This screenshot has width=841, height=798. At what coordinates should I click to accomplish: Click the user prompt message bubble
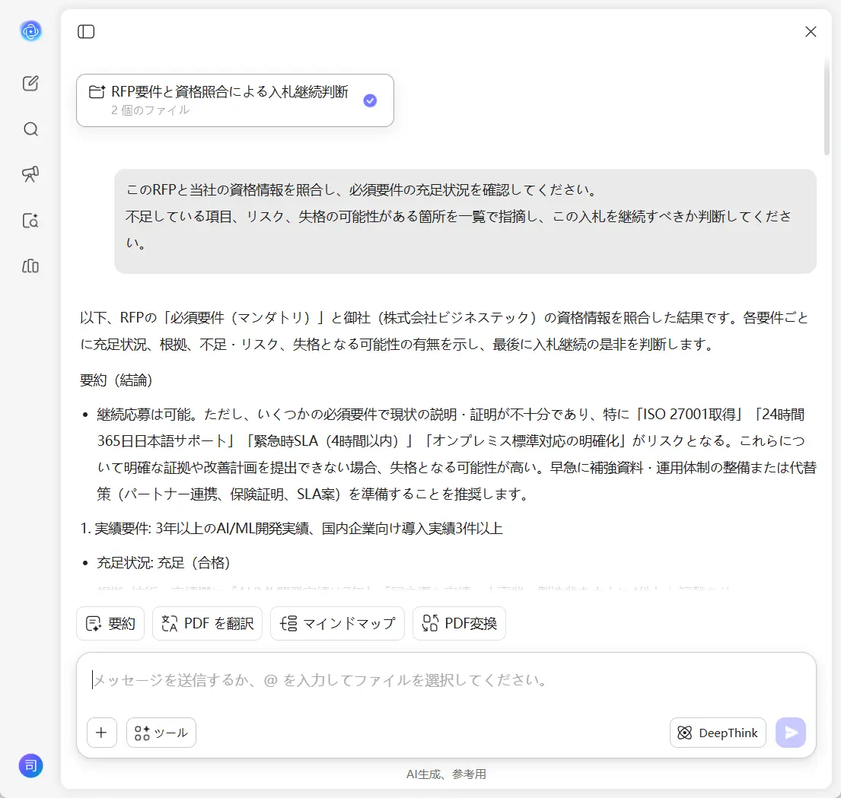coord(465,221)
